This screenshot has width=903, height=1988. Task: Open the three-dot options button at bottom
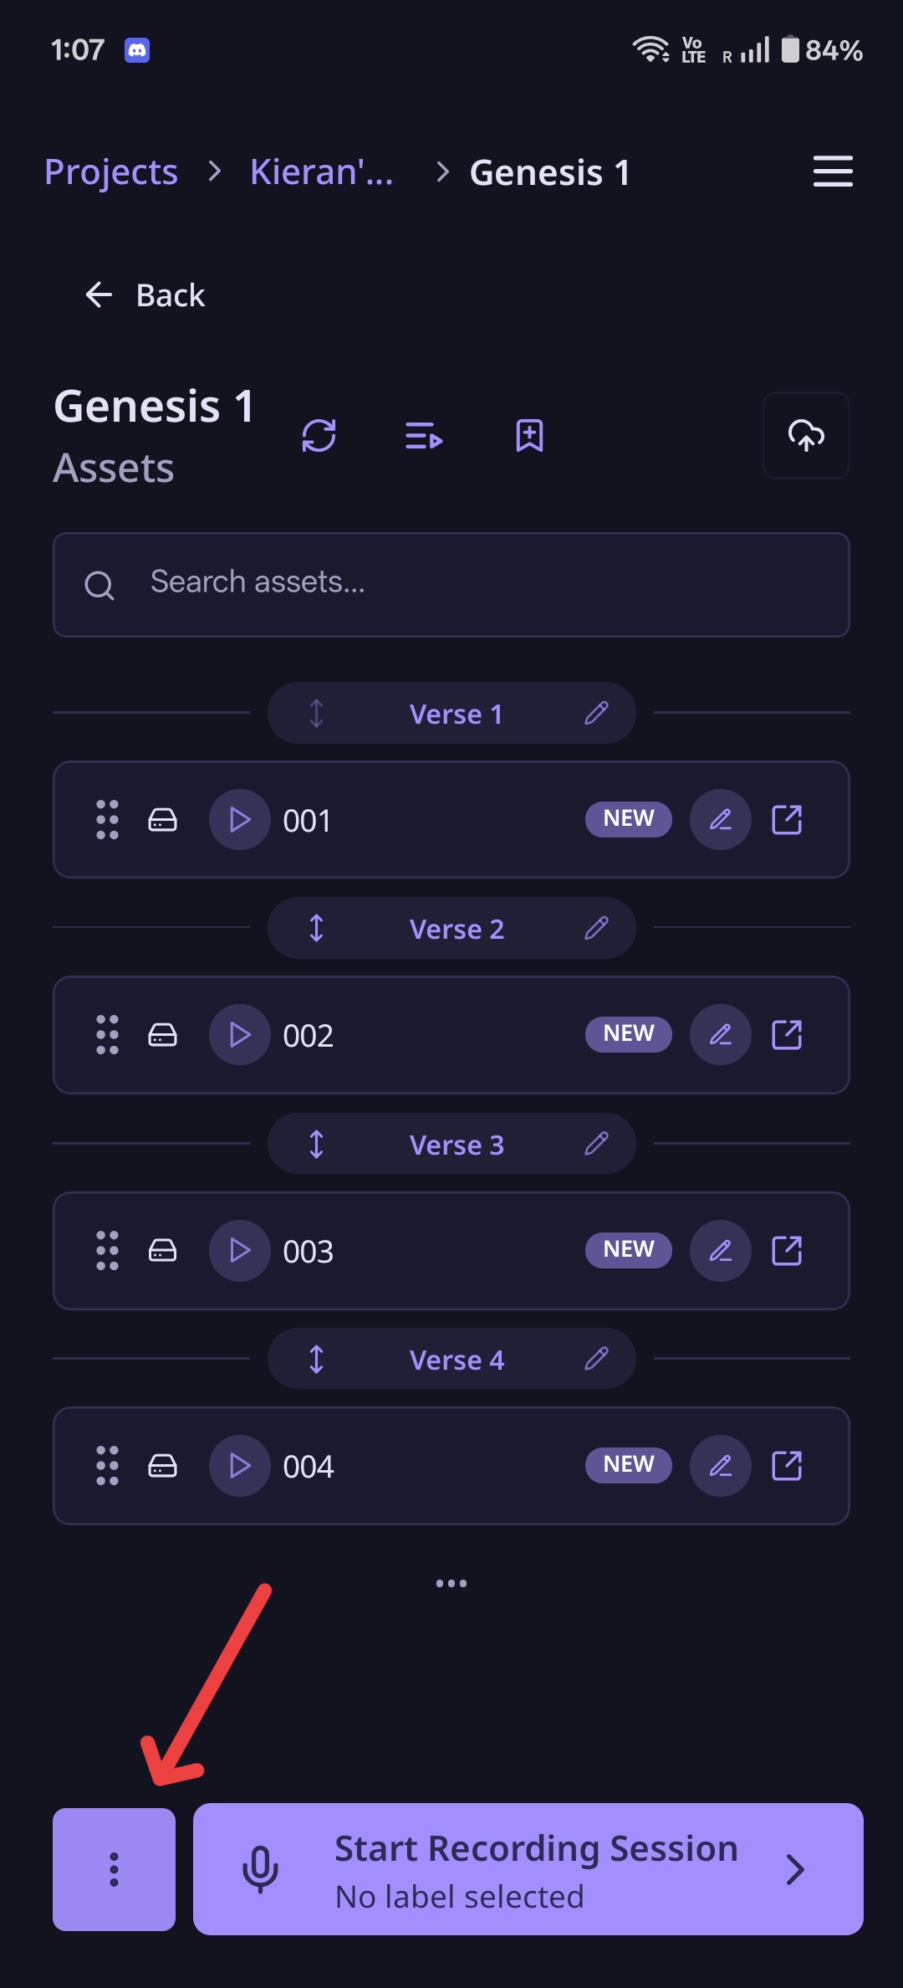[x=114, y=1869]
